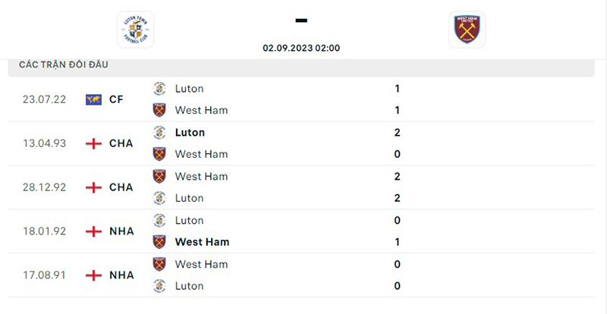Open bold Luton team name in 13.04.93 match
This screenshot has height=314, width=607.
pyautogui.click(x=190, y=133)
